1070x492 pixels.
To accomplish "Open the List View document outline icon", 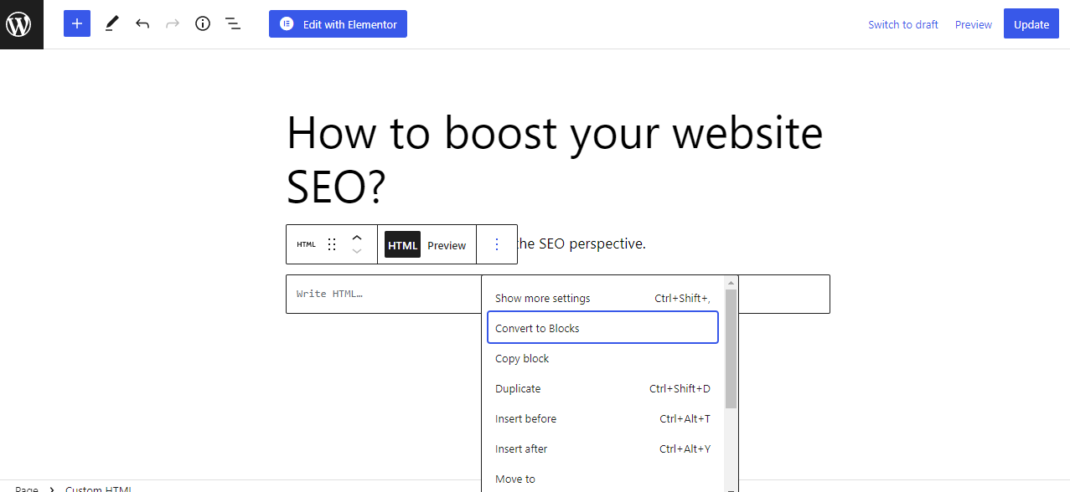I will point(232,23).
